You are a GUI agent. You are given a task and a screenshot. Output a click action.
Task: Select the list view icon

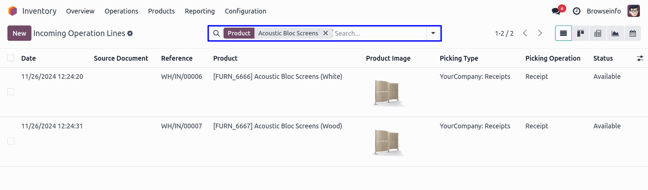[x=563, y=33]
